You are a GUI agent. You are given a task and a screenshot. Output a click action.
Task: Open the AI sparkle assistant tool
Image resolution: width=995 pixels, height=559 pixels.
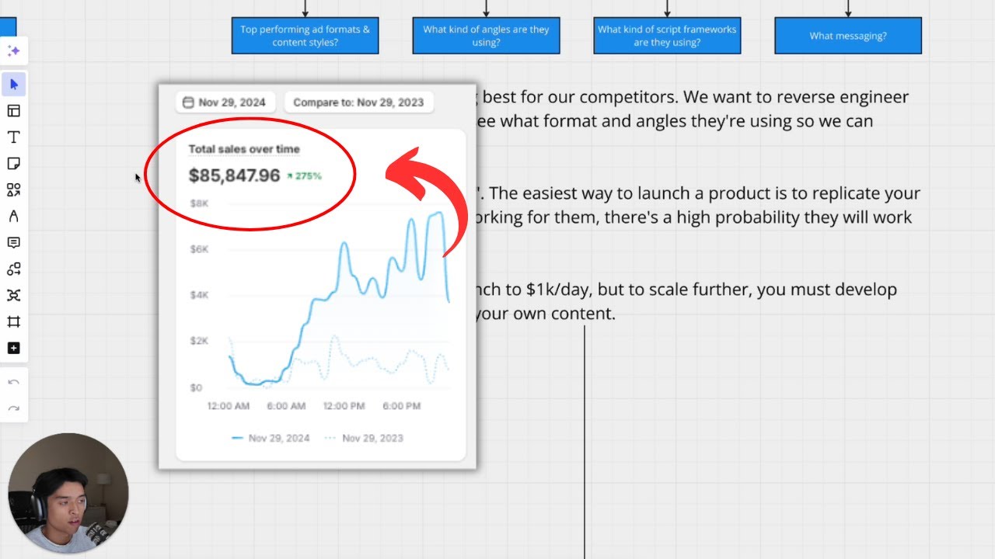pos(13,51)
